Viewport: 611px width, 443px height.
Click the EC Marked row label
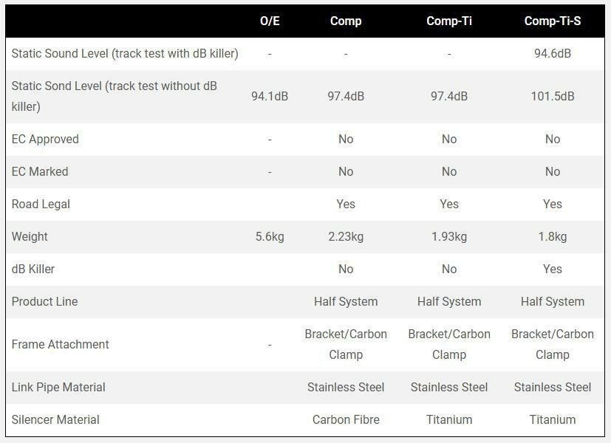pyautogui.click(x=40, y=171)
